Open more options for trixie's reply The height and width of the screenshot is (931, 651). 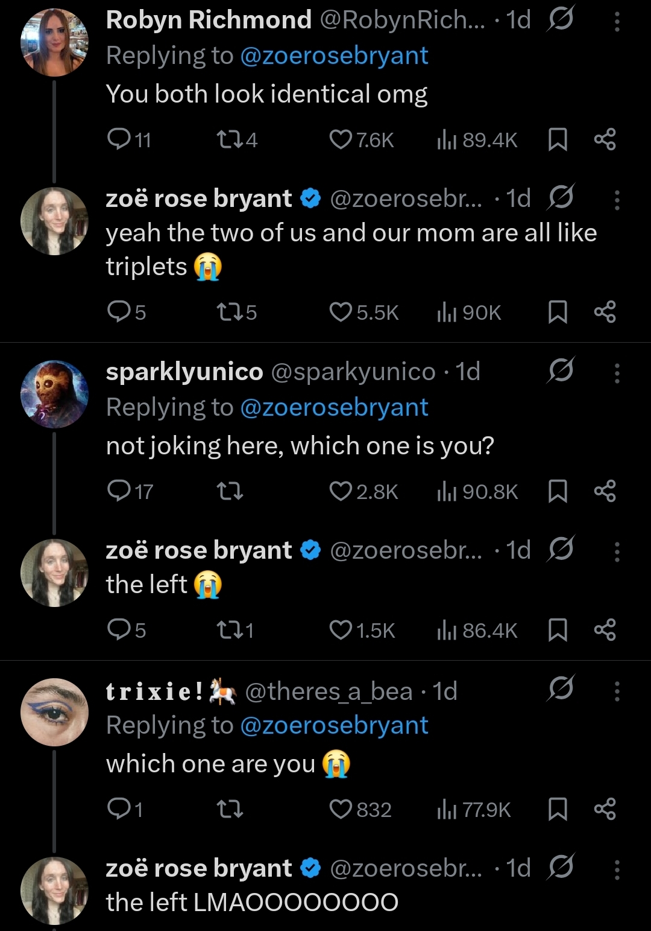click(x=617, y=691)
